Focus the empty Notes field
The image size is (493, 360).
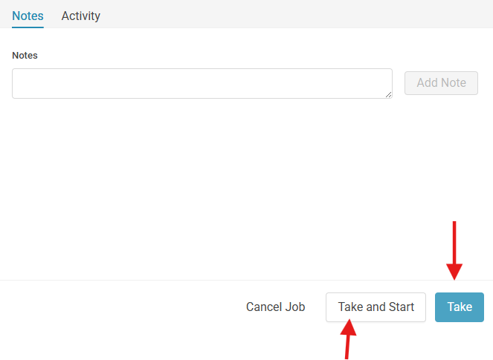click(x=202, y=83)
